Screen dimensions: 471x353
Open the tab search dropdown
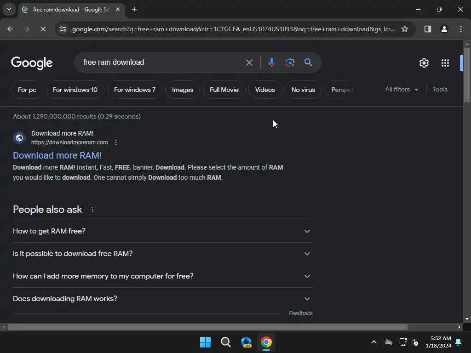coord(9,9)
